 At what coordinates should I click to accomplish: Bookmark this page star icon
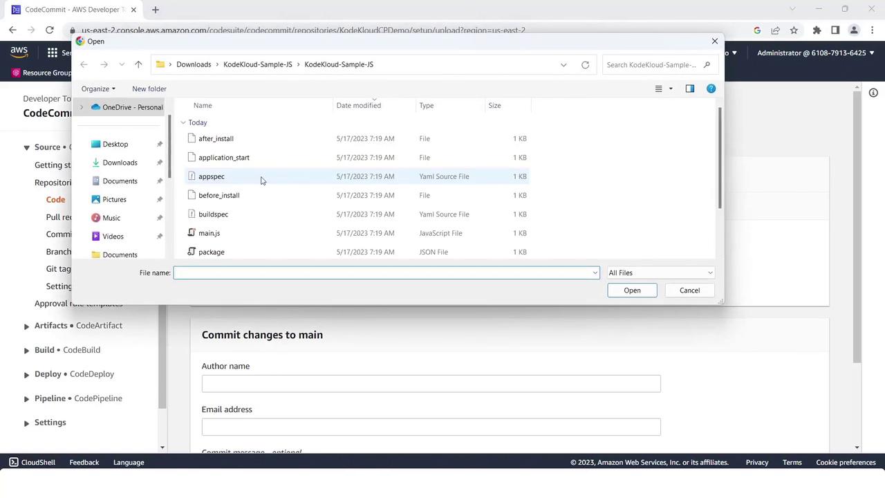click(x=794, y=30)
